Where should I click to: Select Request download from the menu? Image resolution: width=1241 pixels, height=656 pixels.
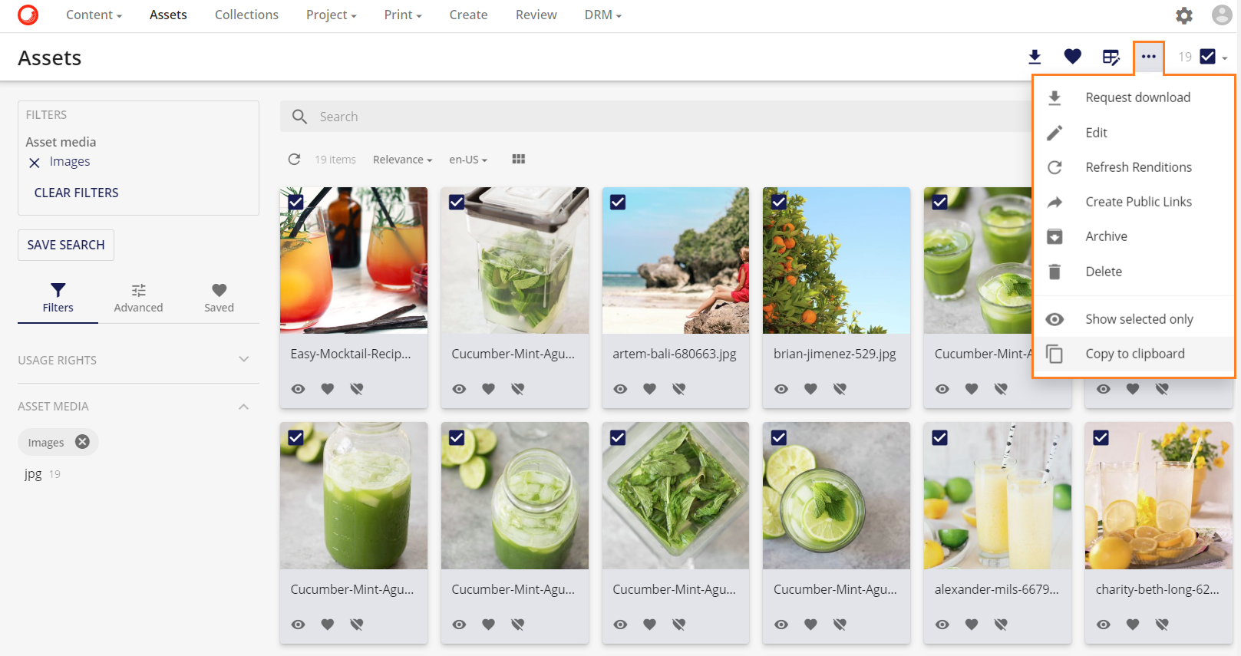1134,97
